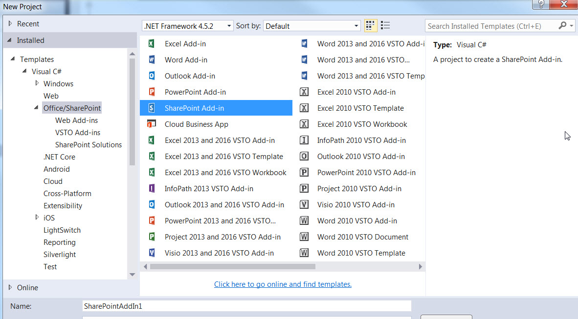Expand the Online section
Image resolution: width=578 pixels, height=319 pixels.
coord(10,287)
